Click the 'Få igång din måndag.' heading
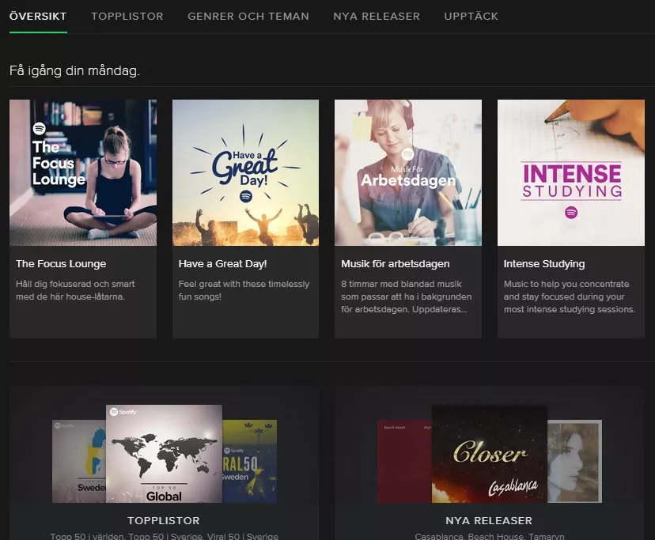This screenshot has width=655, height=540. coord(74,70)
